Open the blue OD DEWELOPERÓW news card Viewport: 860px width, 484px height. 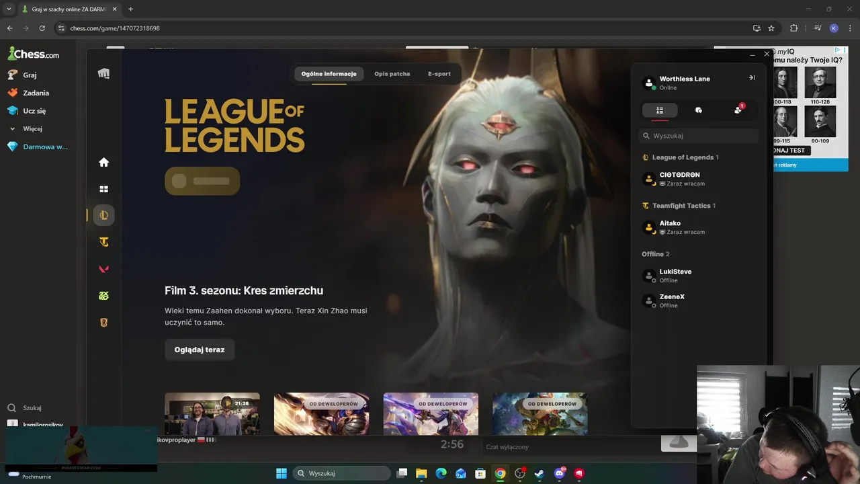coord(540,413)
